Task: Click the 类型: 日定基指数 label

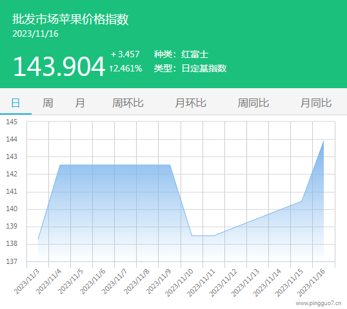Action: tap(190, 68)
